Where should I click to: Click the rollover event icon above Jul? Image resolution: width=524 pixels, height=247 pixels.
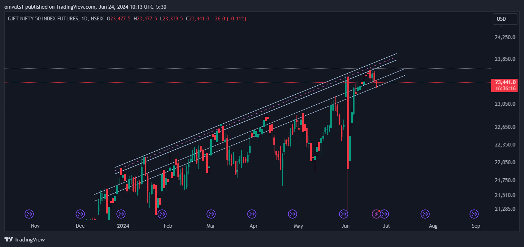coord(385,214)
